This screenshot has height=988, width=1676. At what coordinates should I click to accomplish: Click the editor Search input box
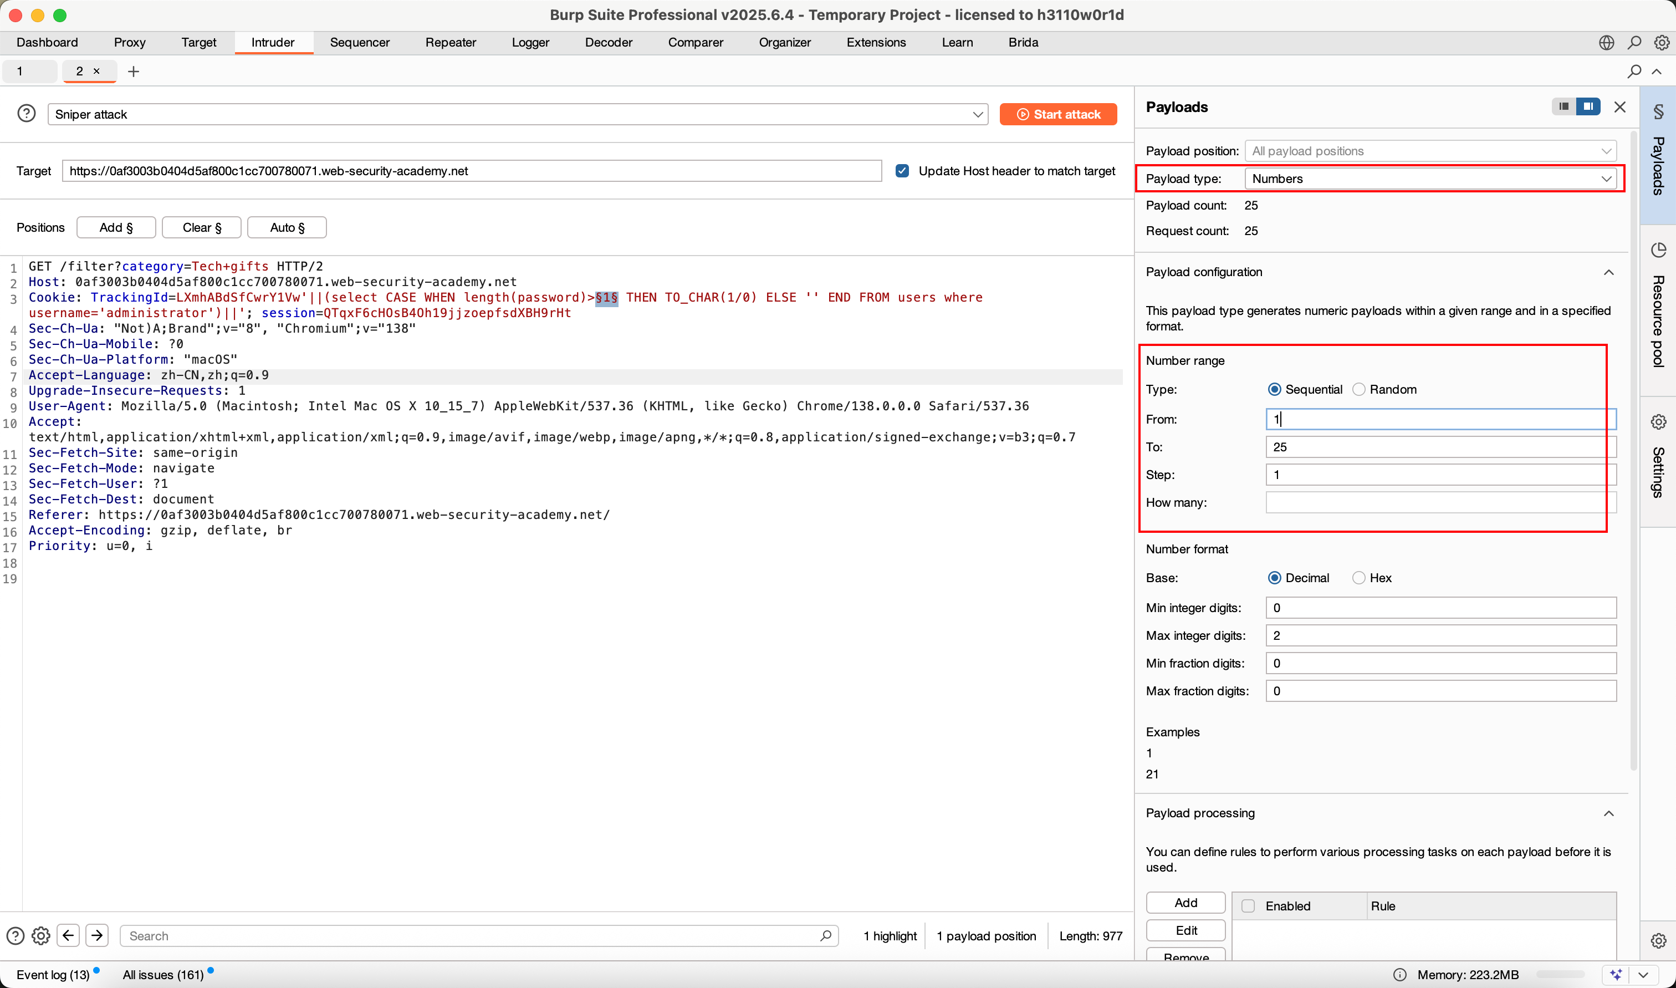[478, 935]
